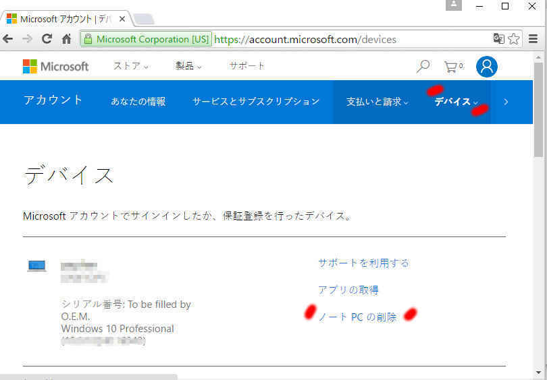The image size is (547, 380).
Task: Click the vertical scrollbar thumb
Action: (538, 110)
